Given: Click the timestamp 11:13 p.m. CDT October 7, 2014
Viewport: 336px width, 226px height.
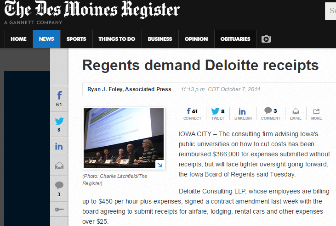Looking at the screenshot, I should 221,89.
